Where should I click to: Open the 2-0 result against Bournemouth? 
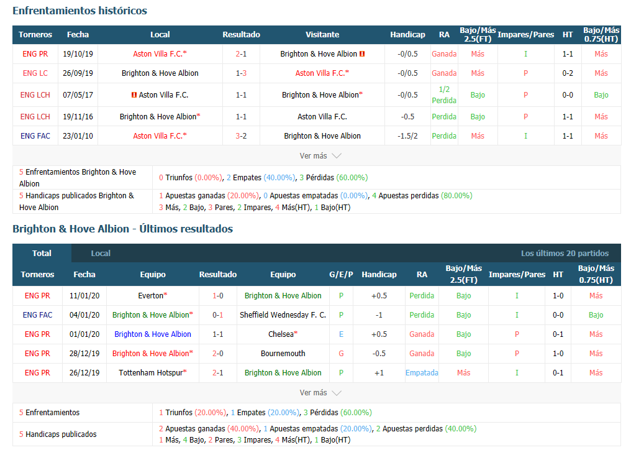coord(218,354)
